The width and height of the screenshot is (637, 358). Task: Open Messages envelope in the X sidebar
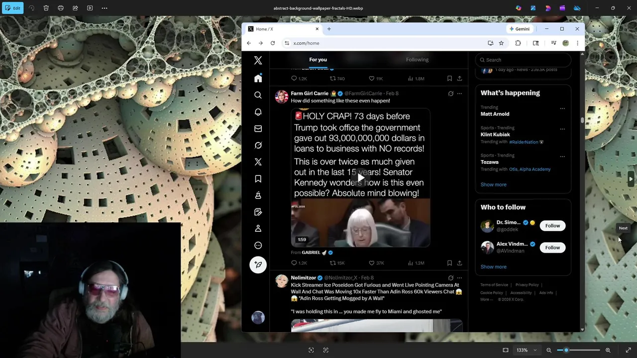tap(258, 129)
